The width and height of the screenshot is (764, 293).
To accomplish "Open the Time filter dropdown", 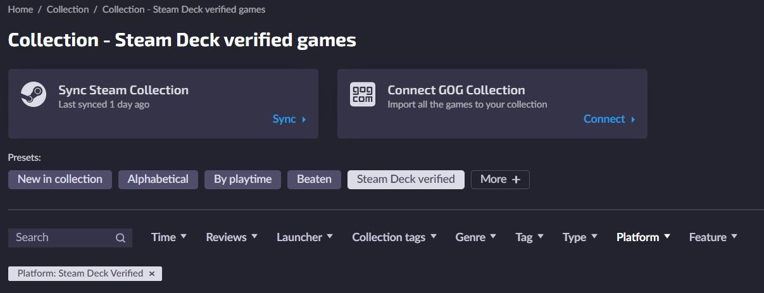I will (x=169, y=237).
